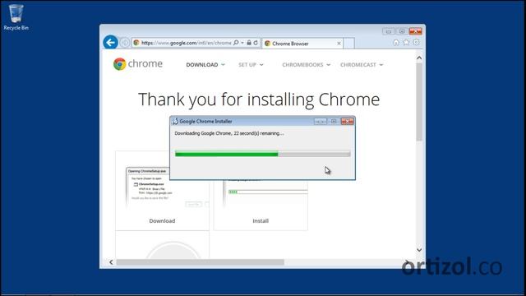Click the URL field in the address bar
The width and height of the screenshot is (526, 296).
[x=187, y=43]
